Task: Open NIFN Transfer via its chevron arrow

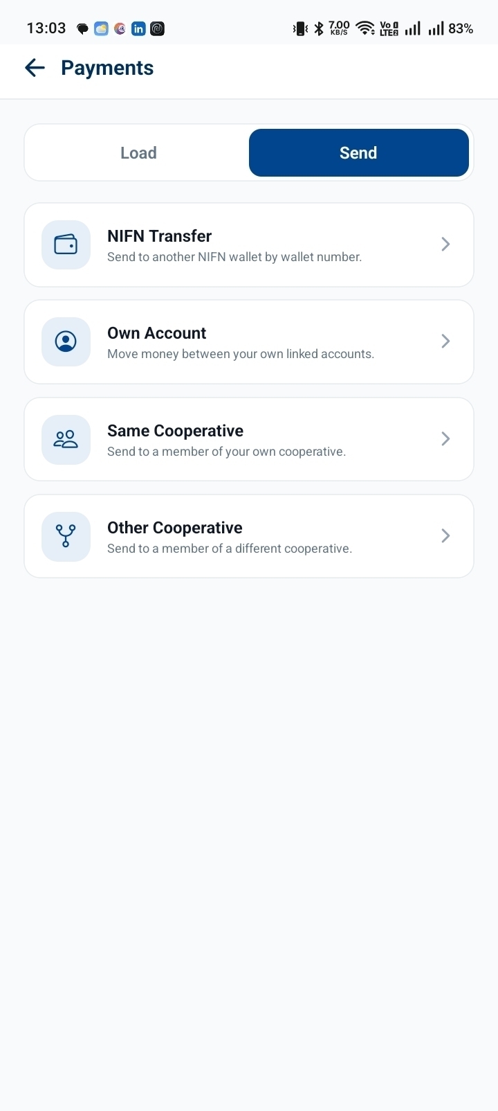Action: click(x=445, y=245)
